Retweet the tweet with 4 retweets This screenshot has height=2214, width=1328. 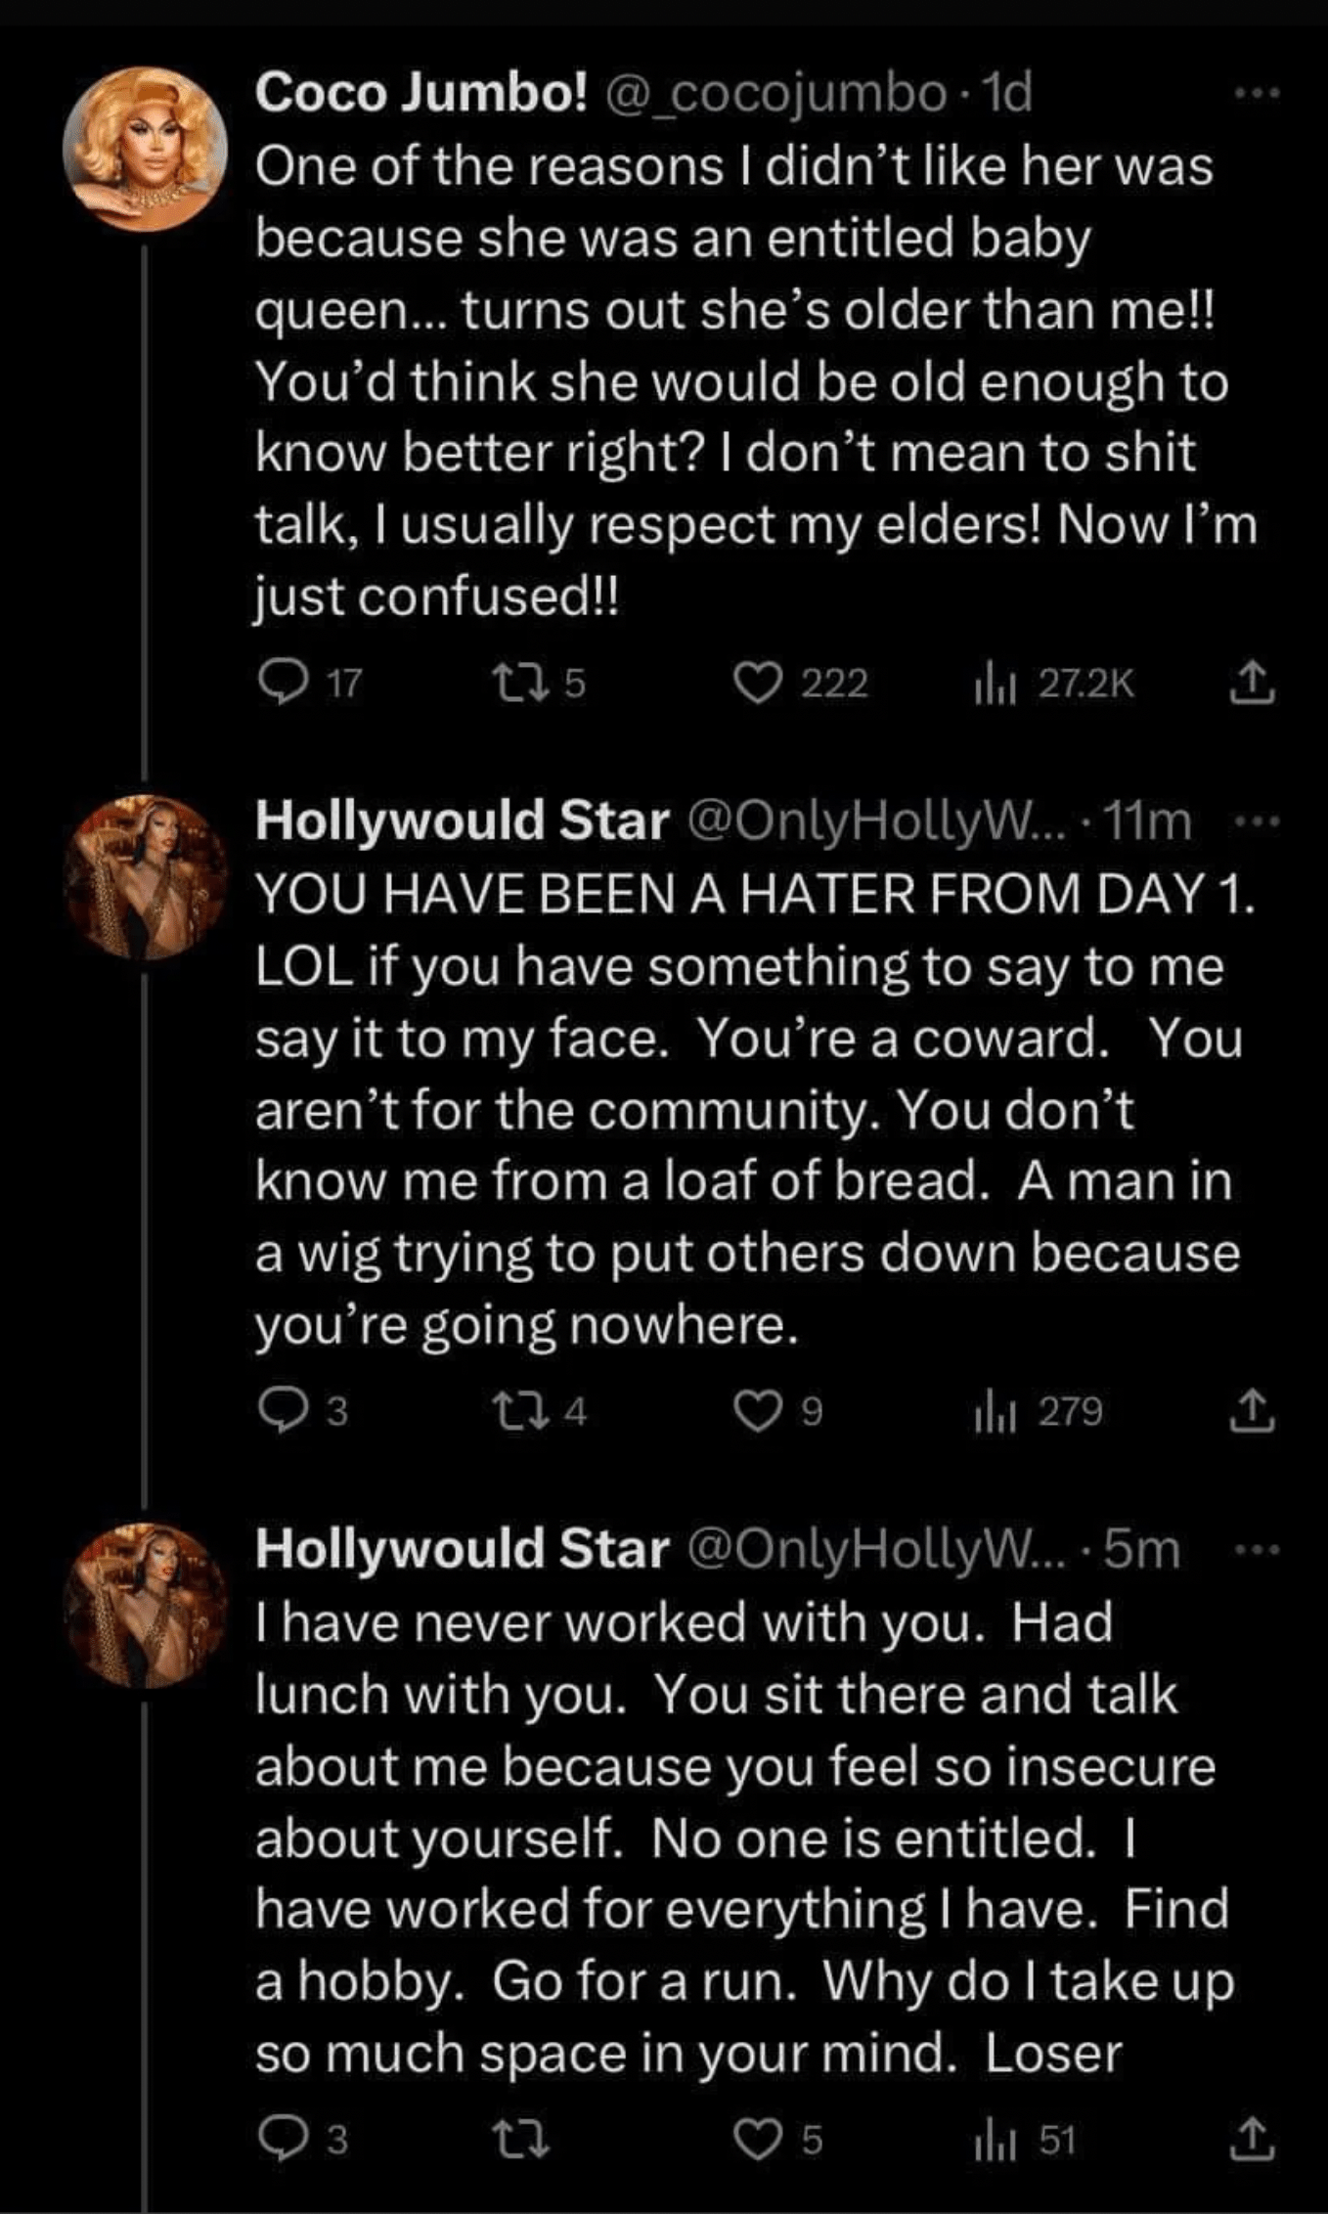[516, 1411]
